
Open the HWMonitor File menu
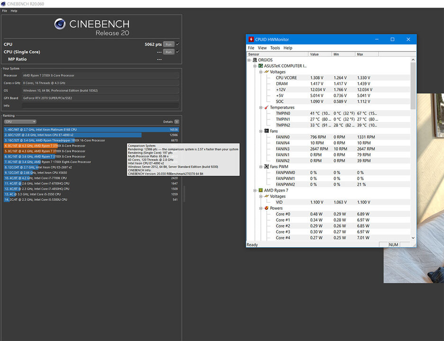pos(251,48)
